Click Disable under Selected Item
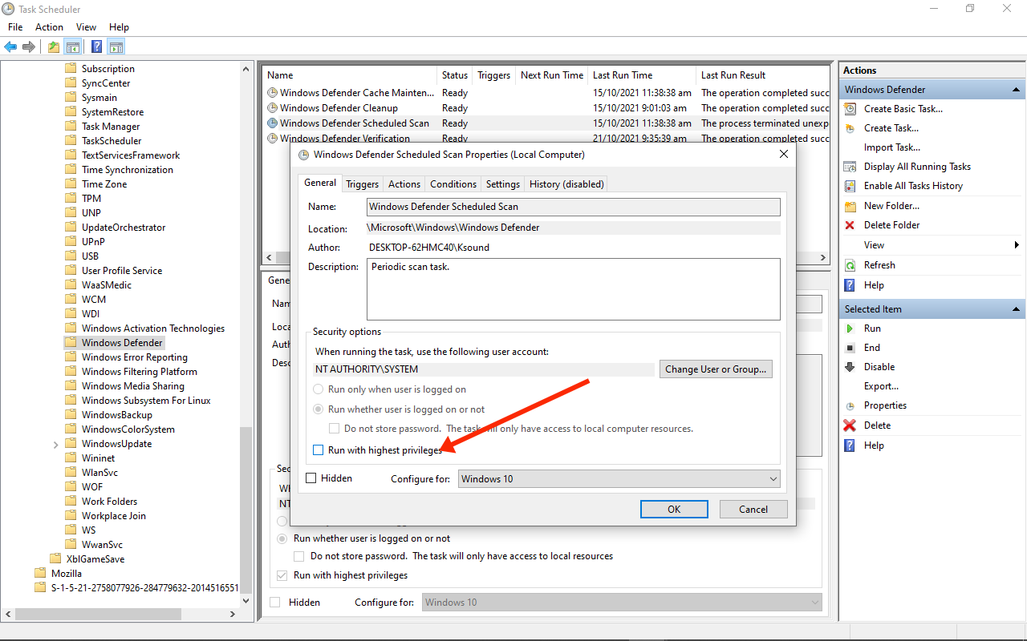The width and height of the screenshot is (1027, 641). tap(879, 367)
